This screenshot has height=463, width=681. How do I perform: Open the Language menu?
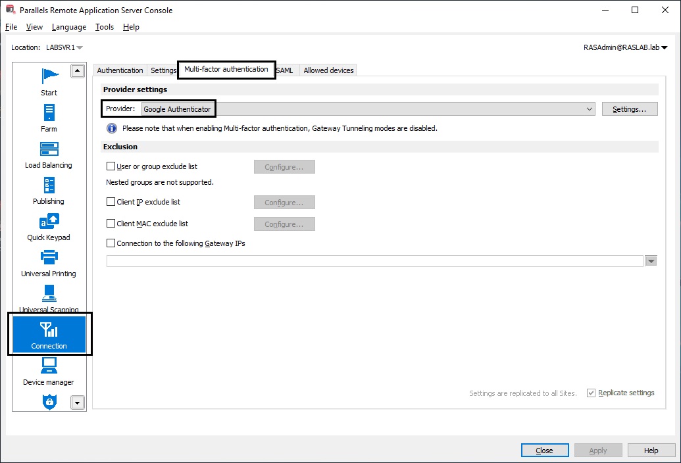[69, 27]
